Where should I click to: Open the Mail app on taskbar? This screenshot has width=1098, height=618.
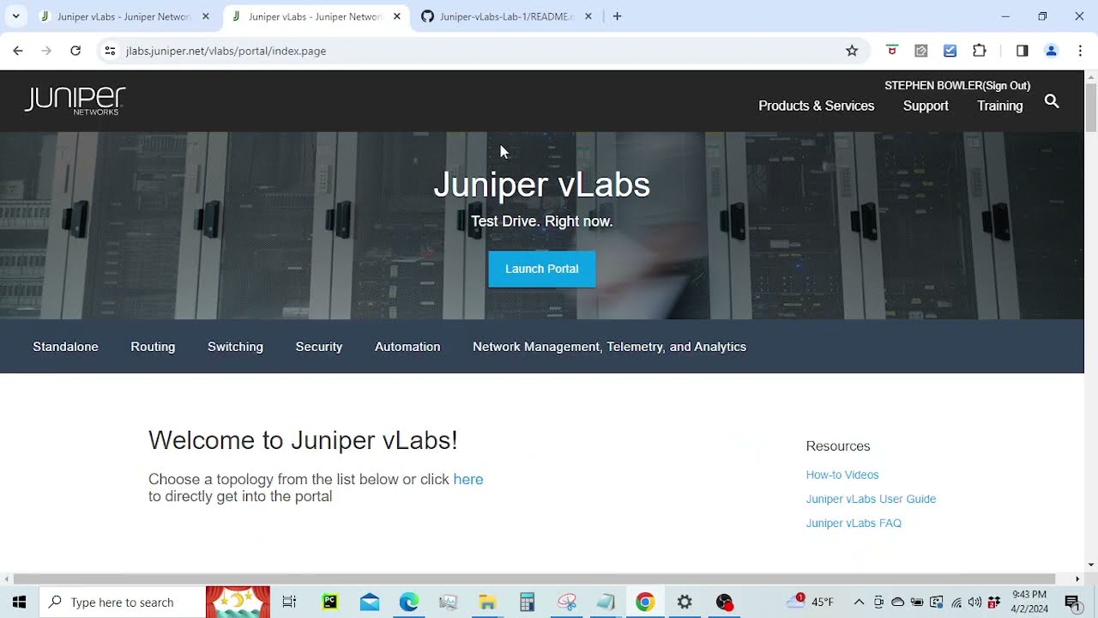click(370, 602)
